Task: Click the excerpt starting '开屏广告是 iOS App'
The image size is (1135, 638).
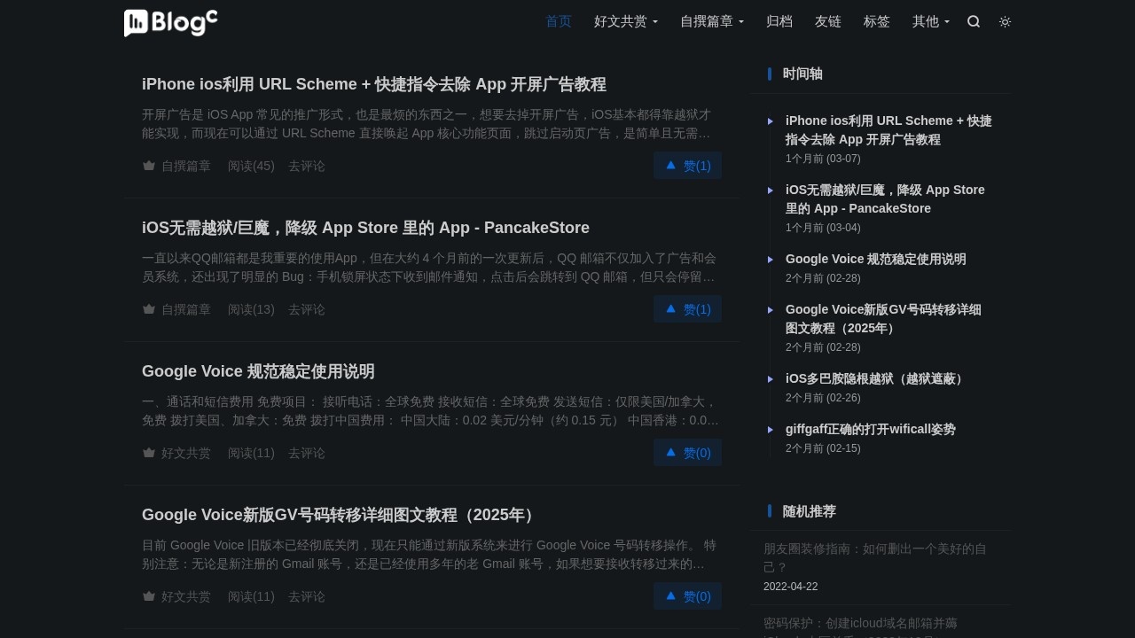Action: 432,124
